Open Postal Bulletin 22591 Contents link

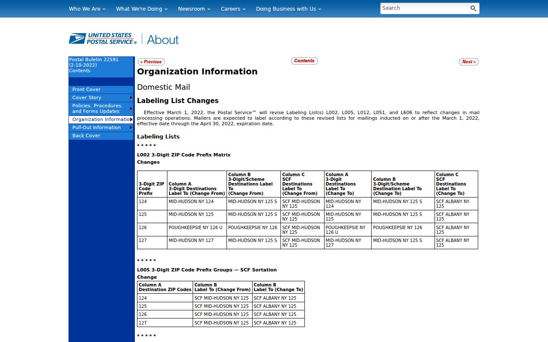[94, 65]
